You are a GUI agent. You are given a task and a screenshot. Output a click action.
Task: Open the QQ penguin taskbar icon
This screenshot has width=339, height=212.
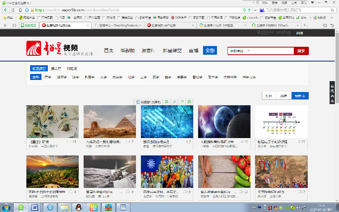click(x=79, y=207)
